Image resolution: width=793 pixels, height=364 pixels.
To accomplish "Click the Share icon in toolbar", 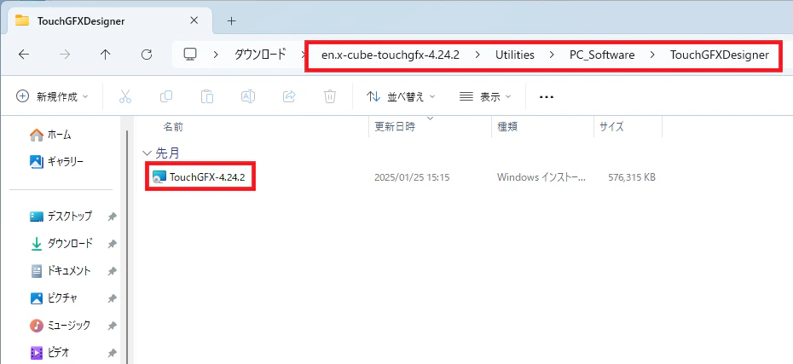I will (x=289, y=96).
